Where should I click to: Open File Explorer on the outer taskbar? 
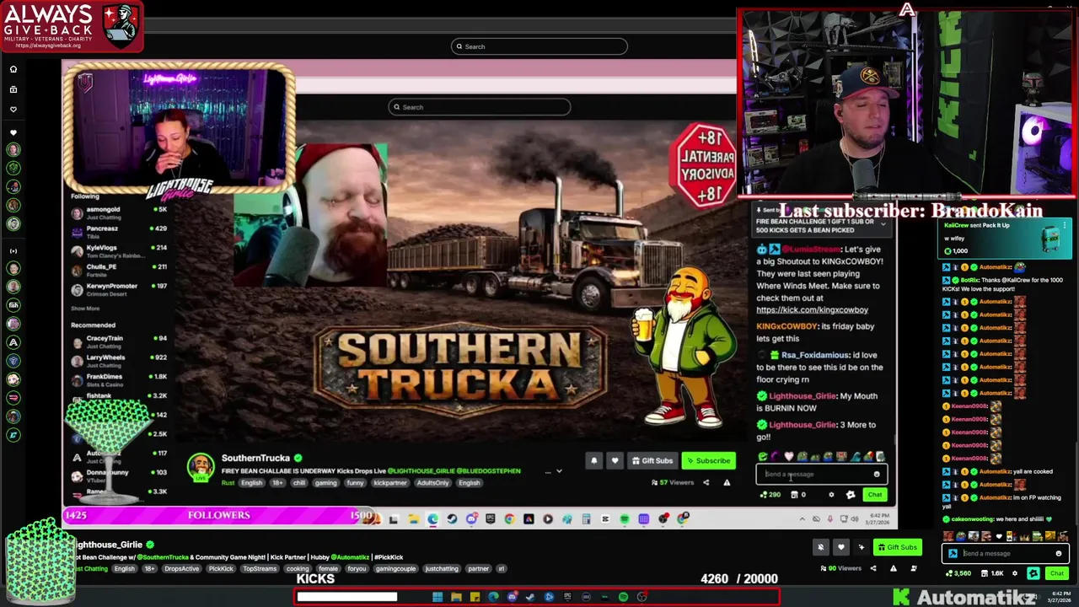point(456,597)
